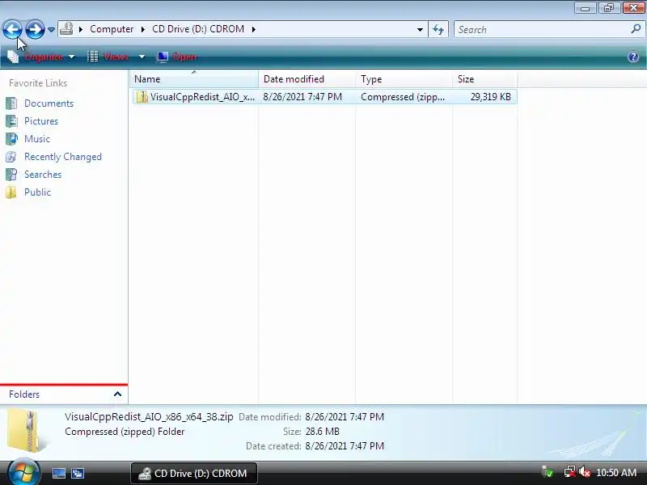Click the Recently Changed icon
The height and width of the screenshot is (485, 647).
tap(11, 157)
